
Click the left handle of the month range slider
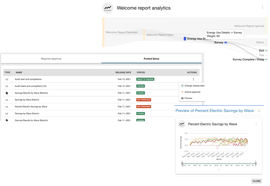tap(182, 164)
